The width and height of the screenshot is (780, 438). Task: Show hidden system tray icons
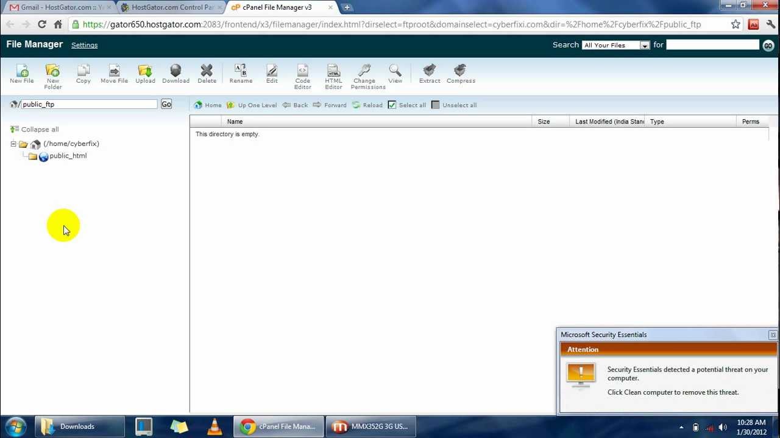tap(681, 427)
